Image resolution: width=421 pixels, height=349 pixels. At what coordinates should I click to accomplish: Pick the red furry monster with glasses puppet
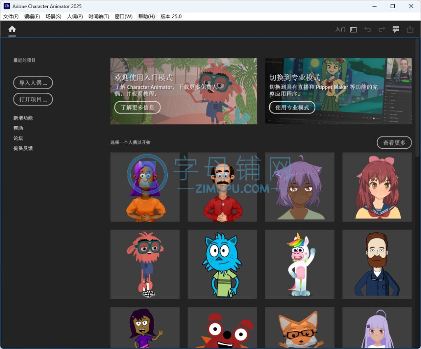(x=145, y=264)
